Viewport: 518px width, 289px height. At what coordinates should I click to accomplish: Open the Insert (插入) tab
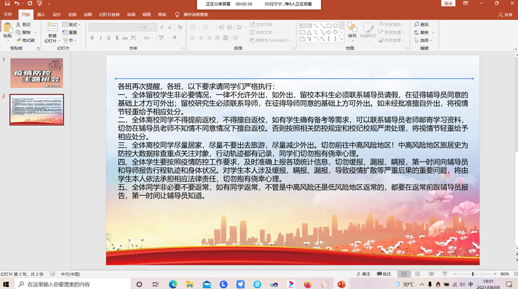tap(41, 14)
